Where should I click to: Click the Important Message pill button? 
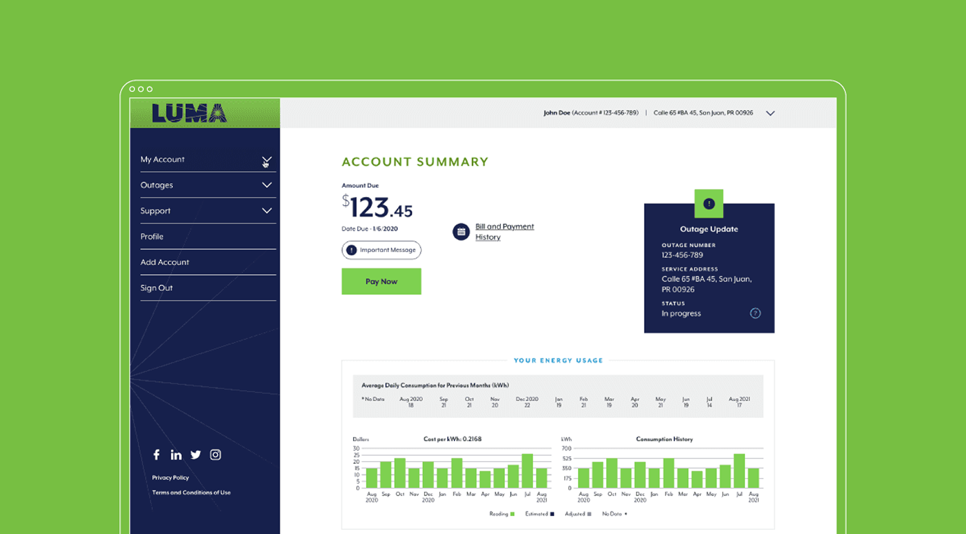(381, 250)
